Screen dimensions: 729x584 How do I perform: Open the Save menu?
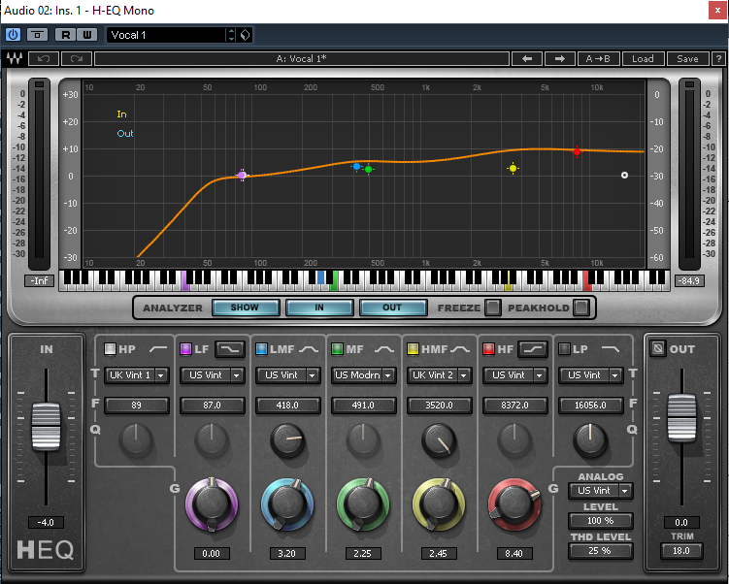(687, 58)
